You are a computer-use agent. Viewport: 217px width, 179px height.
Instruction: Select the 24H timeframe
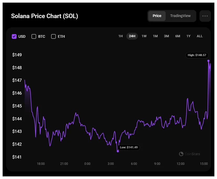[132, 36]
